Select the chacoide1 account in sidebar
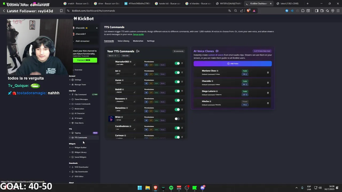 coord(80,34)
